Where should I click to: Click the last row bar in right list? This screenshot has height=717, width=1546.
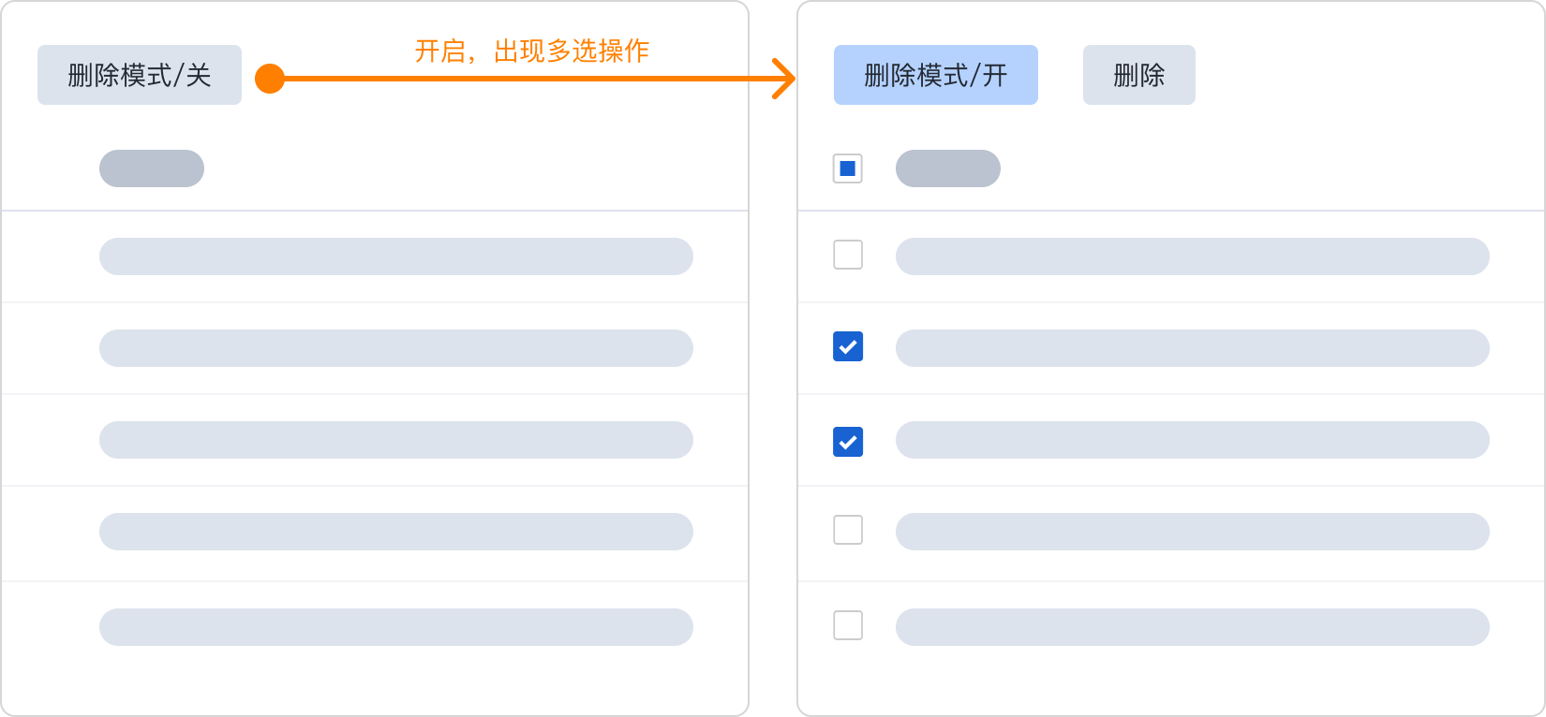tap(1192, 627)
